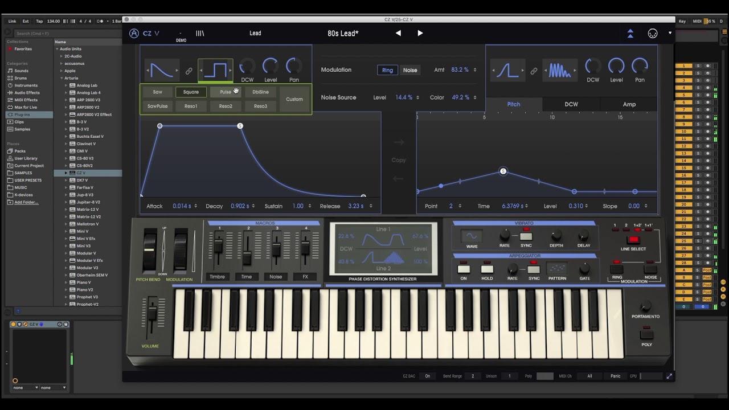Expand the CZ V plugin entry
The image size is (729, 410).
tap(66, 173)
